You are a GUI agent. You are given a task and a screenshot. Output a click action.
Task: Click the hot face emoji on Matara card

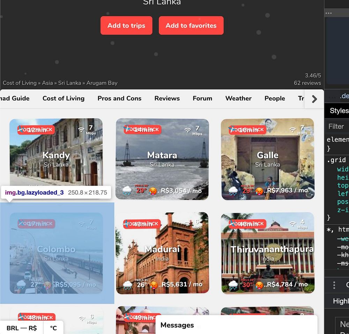coord(153,191)
